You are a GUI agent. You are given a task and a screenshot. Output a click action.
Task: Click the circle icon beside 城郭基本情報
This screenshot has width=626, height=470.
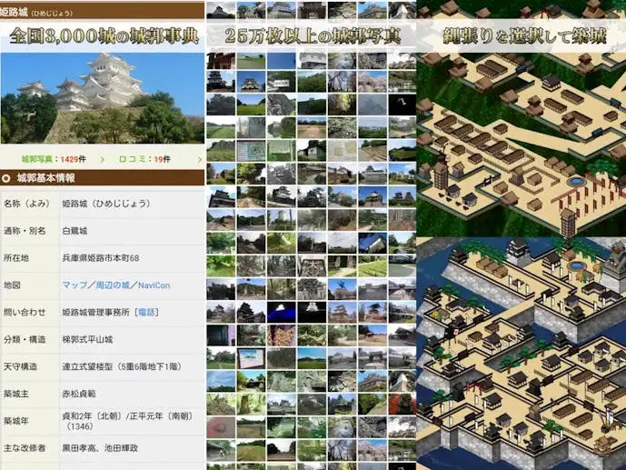[6, 178]
